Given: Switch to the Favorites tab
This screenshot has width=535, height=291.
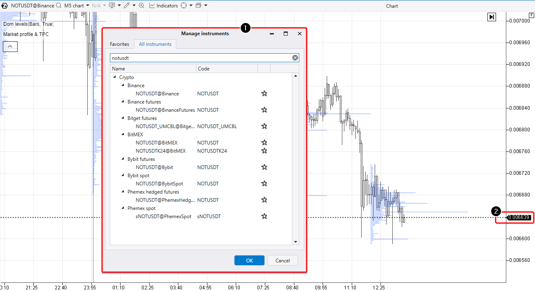Looking at the screenshot, I should (119, 44).
